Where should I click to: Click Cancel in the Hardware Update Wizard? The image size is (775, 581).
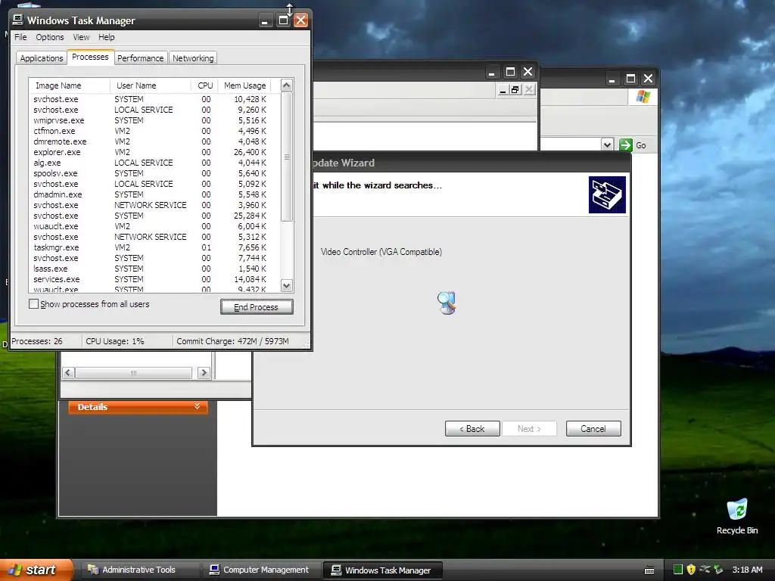point(593,429)
